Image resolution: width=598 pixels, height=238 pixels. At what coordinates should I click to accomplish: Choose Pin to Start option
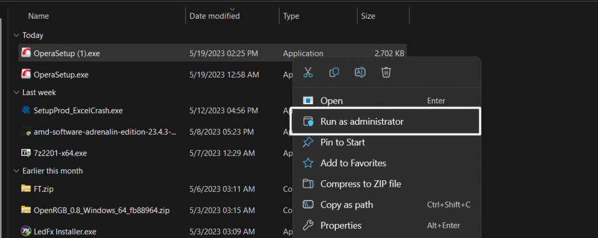[342, 142]
